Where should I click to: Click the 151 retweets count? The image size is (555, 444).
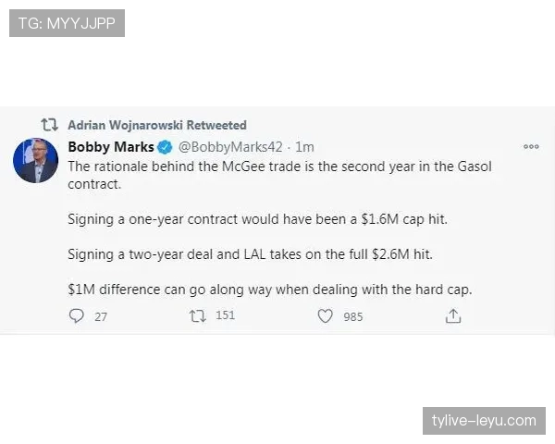225,315
